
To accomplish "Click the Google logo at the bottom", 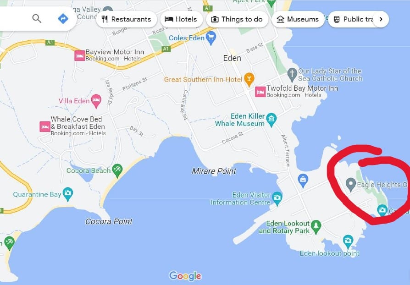I will click(x=185, y=276).
